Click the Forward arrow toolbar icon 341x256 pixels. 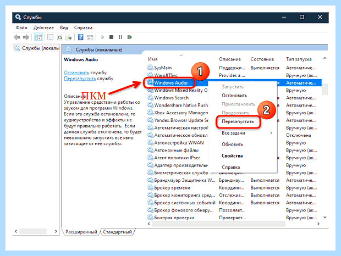26,37
